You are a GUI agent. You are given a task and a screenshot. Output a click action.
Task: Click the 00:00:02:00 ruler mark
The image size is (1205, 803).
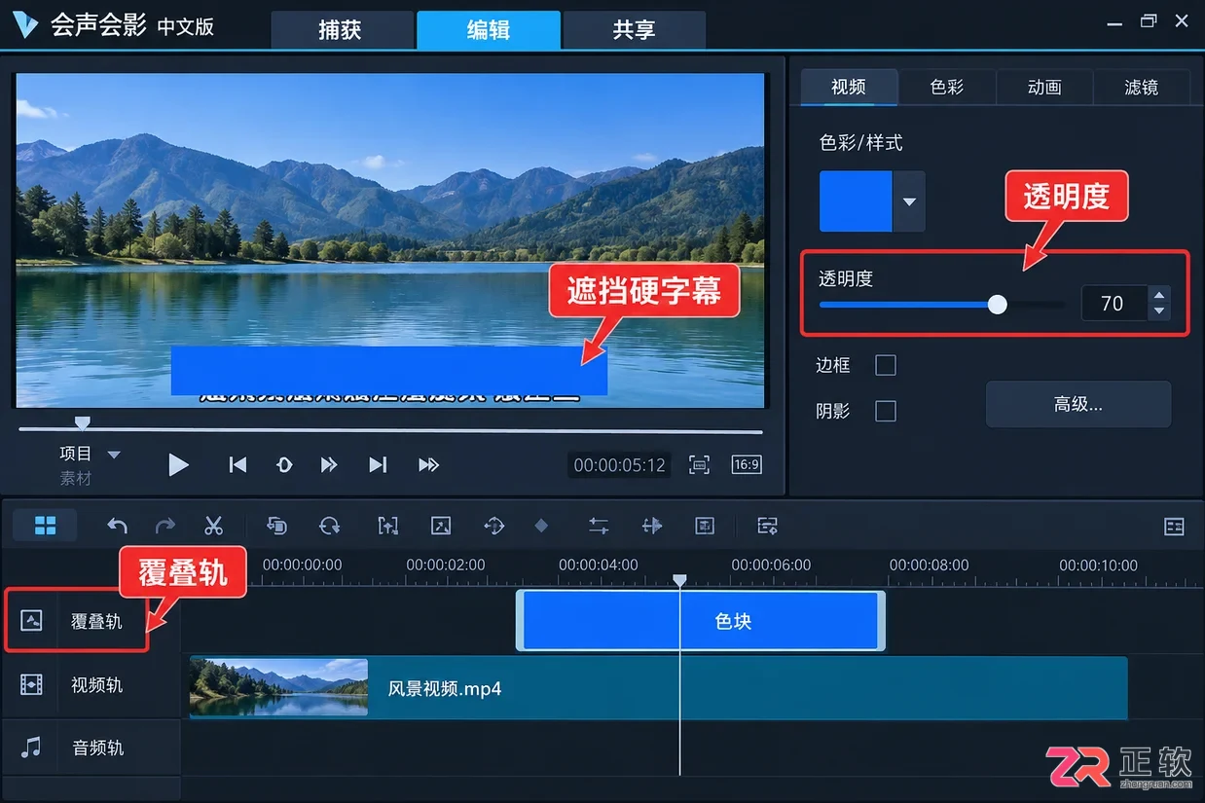(446, 565)
